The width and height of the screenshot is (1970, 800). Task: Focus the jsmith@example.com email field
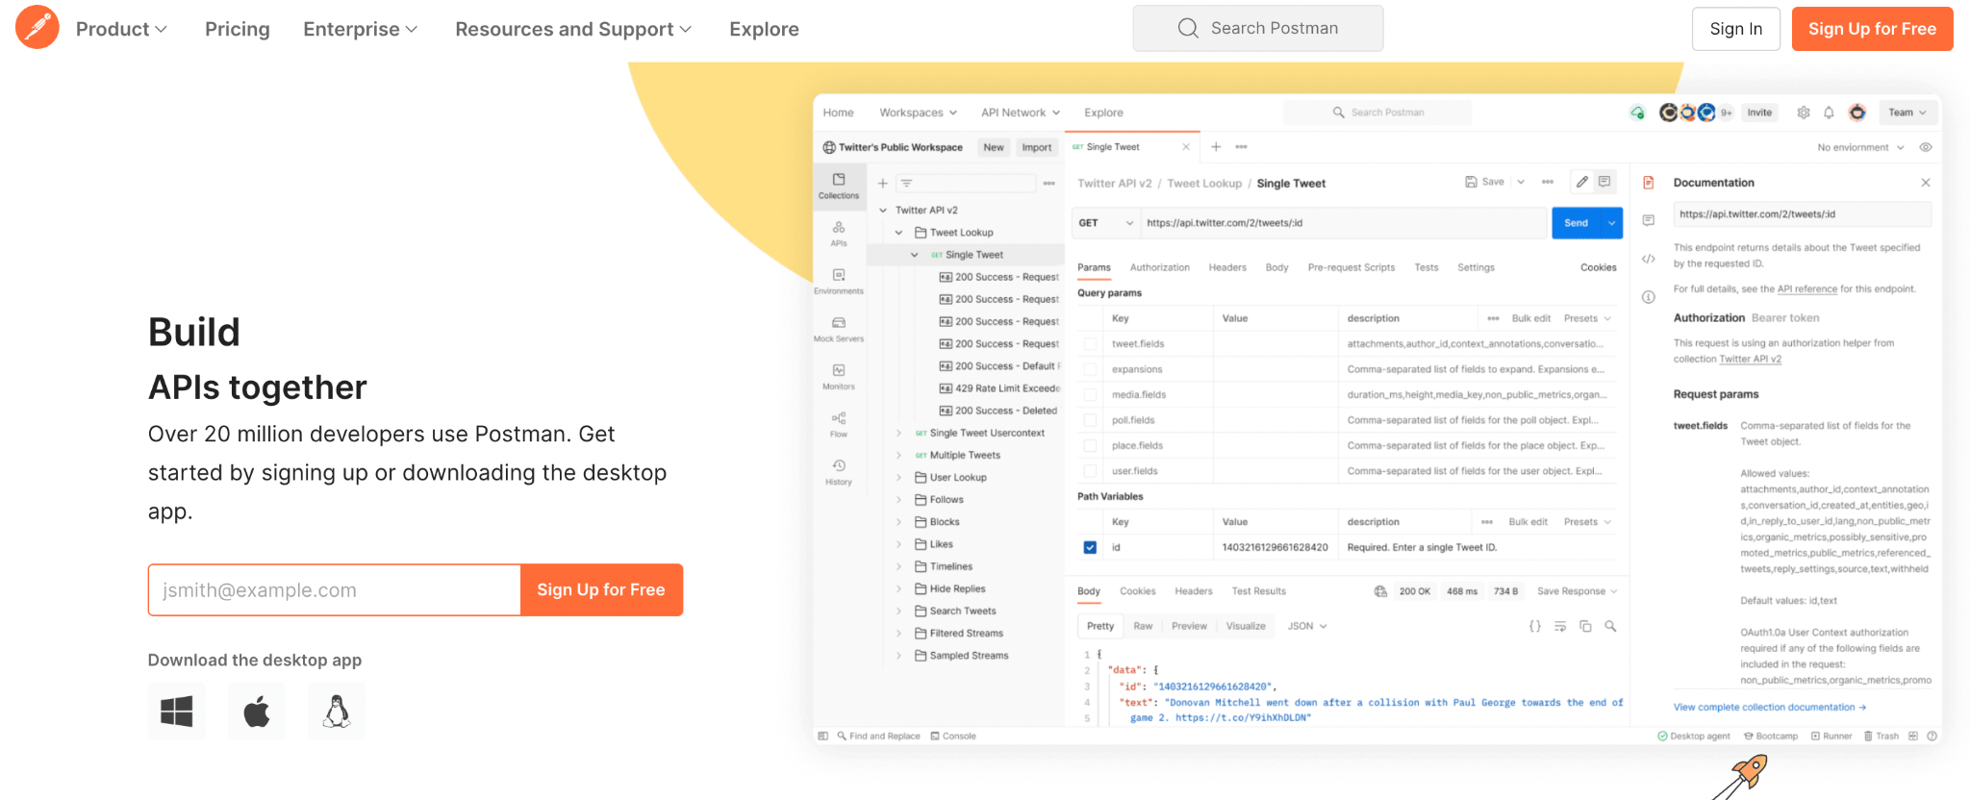pyautogui.click(x=334, y=589)
